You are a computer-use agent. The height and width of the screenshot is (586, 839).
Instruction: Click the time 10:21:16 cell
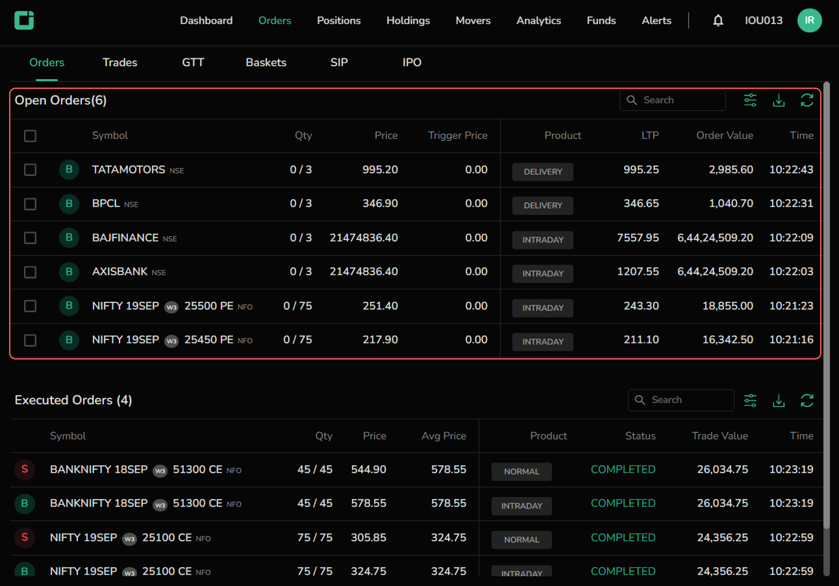click(791, 339)
